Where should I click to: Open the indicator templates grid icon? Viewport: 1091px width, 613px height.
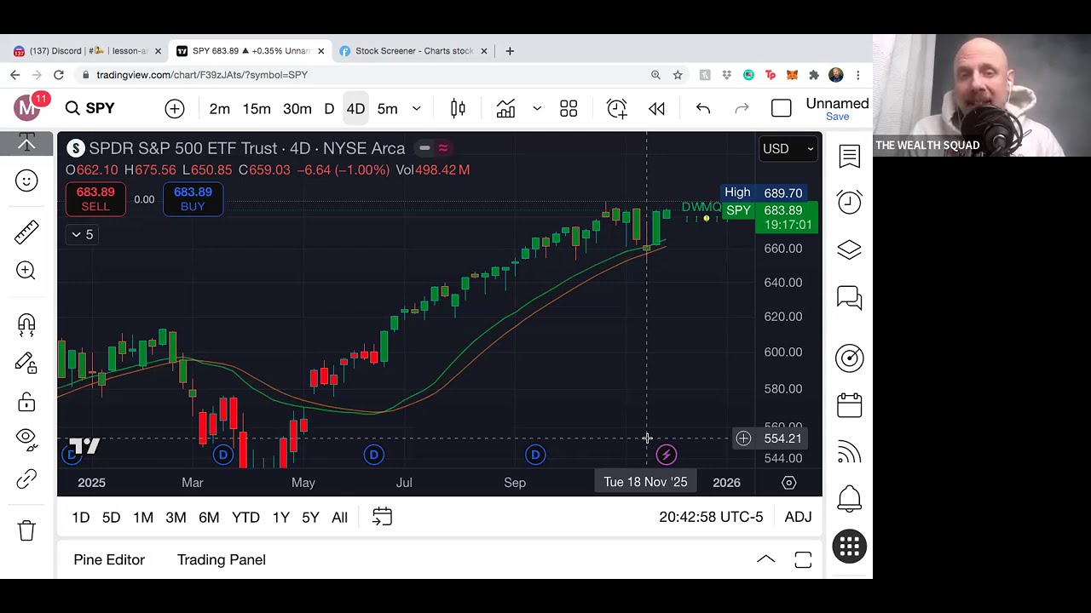569,108
